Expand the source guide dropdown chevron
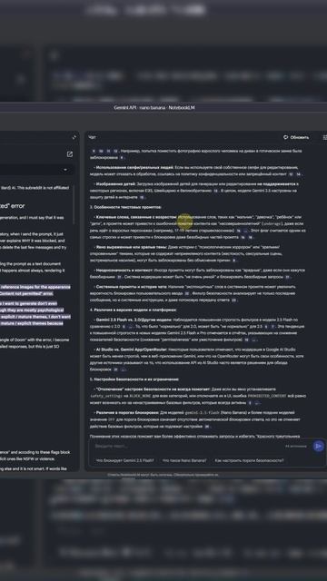Image resolution: width=327 pixels, height=581 pixels. point(65,170)
